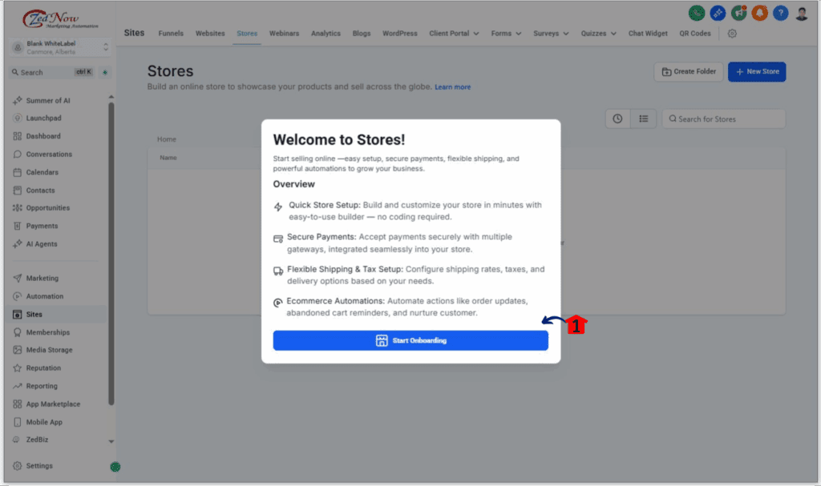This screenshot has height=486, width=821.
Task: Open the notifications bell icon
Action: tap(759, 13)
